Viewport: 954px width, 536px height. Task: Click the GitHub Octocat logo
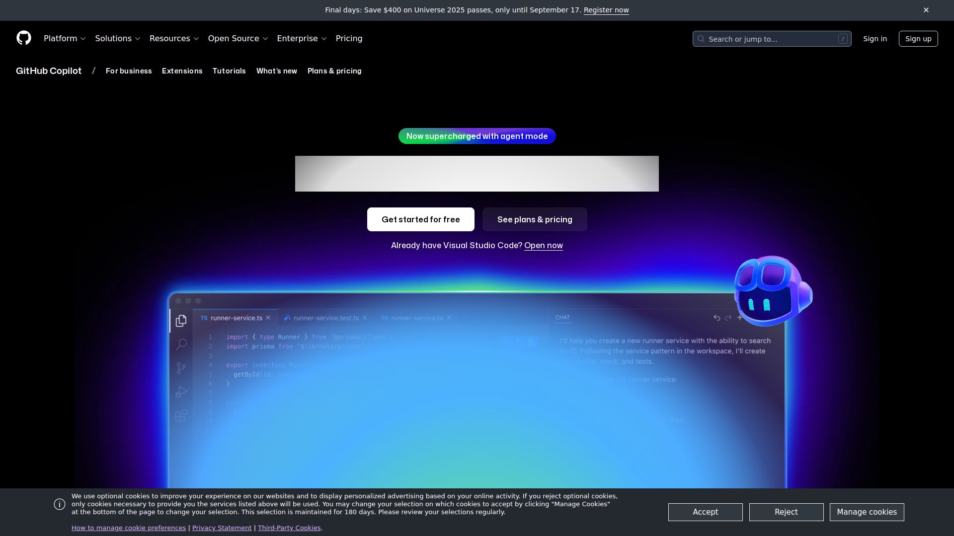tap(24, 38)
